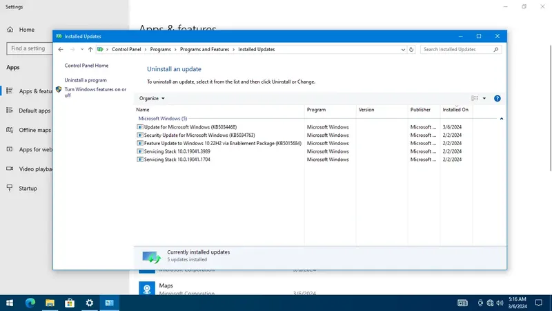This screenshot has height=311, width=552.
Task: Open Startup in Settings sidebar
Action: [x=26, y=188]
